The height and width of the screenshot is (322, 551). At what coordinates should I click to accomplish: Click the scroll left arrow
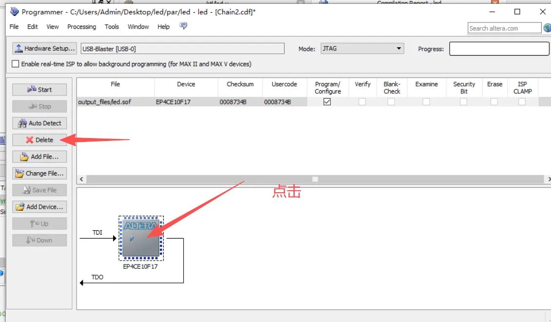click(81, 179)
